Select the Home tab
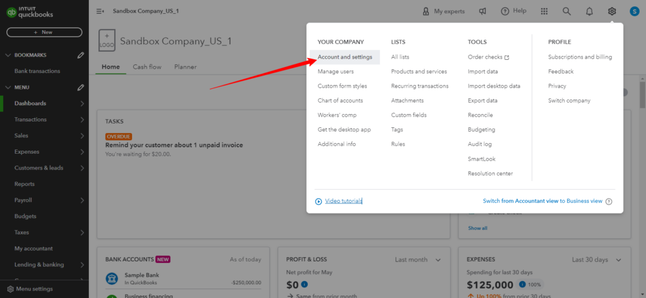646x298 pixels. click(x=111, y=67)
